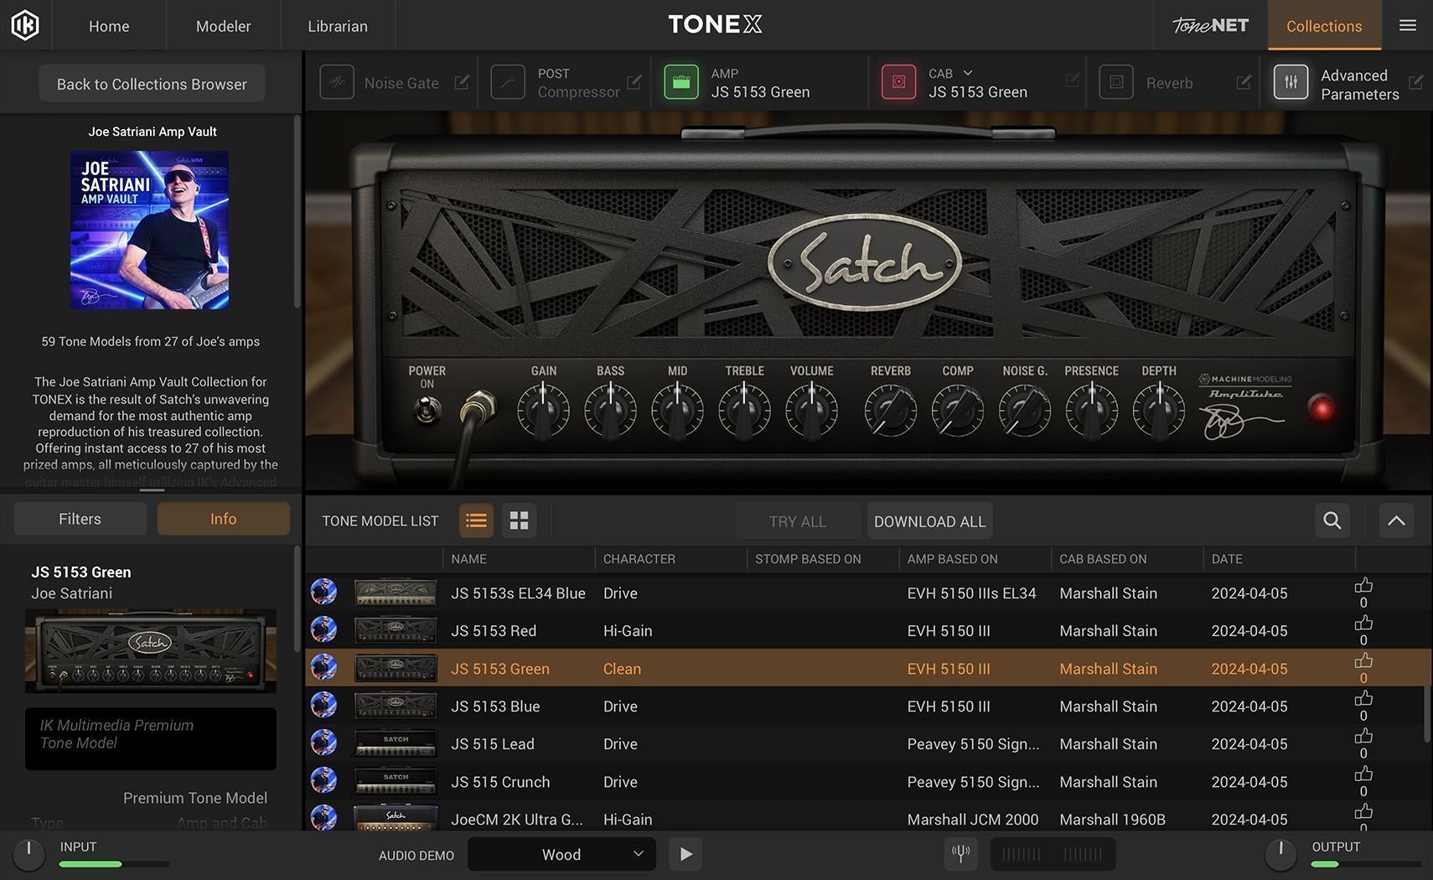Select the JS 5153 Red amp thumbnail
Image resolution: width=1433 pixels, height=880 pixels.
395,629
